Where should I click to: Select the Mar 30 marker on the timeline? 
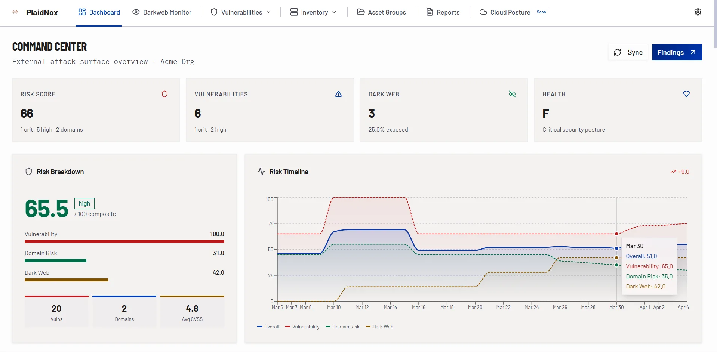click(616, 248)
